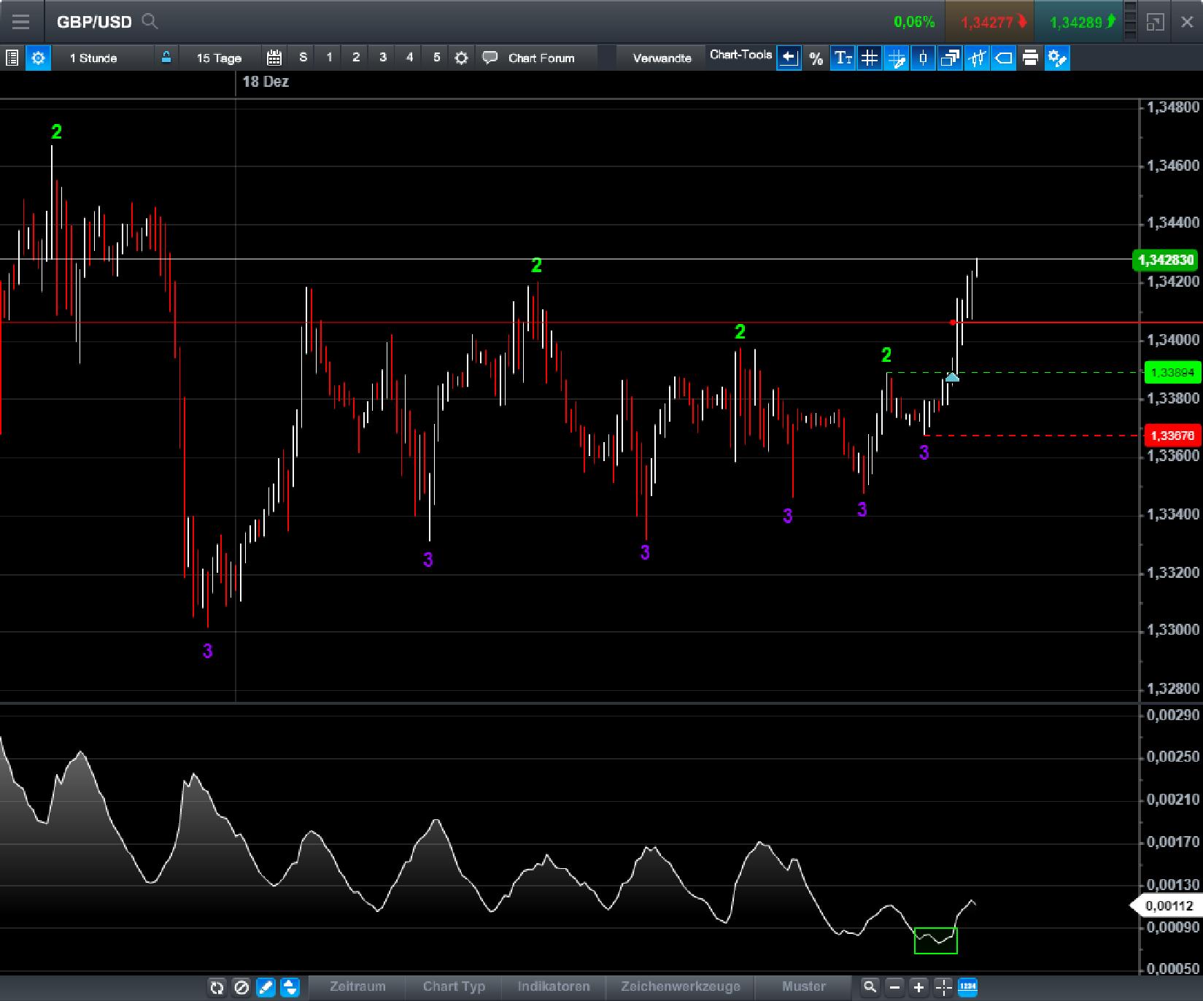
Task: Click the percentage scale icon
Action: click(816, 58)
